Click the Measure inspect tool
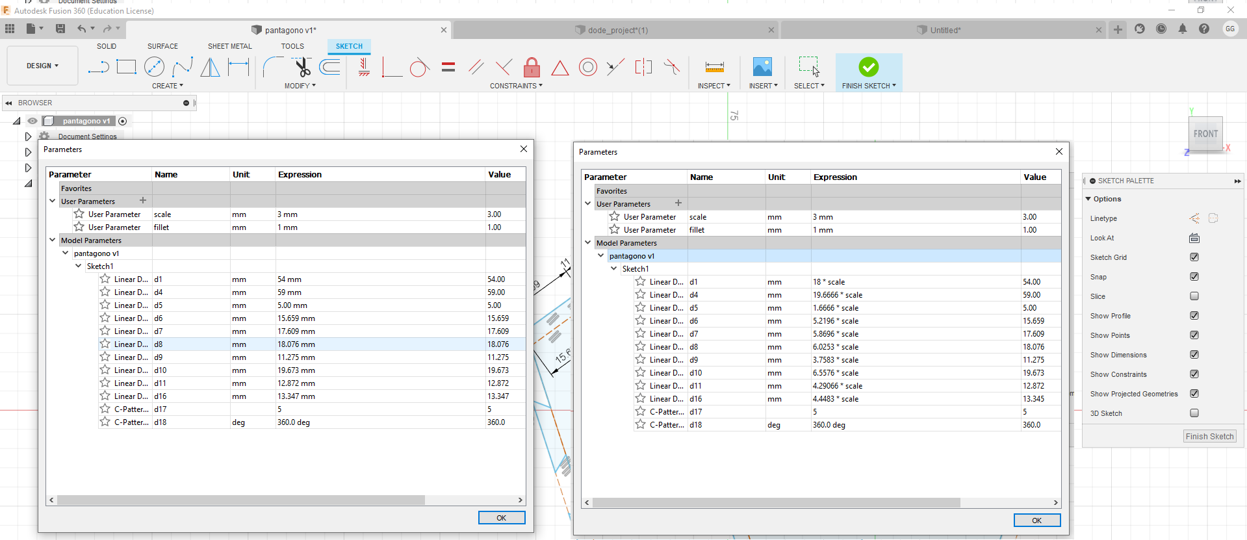Viewport: 1247px width, 540px height. [714, 67]
